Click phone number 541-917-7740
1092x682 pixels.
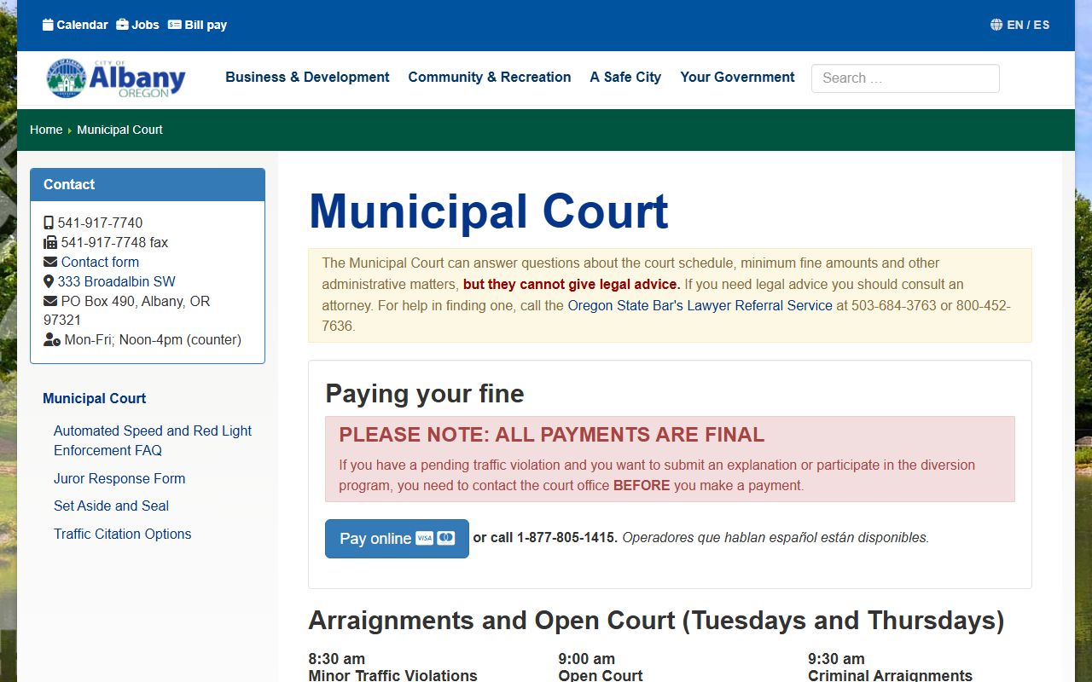pyautogui.click(x=101, y=223)
